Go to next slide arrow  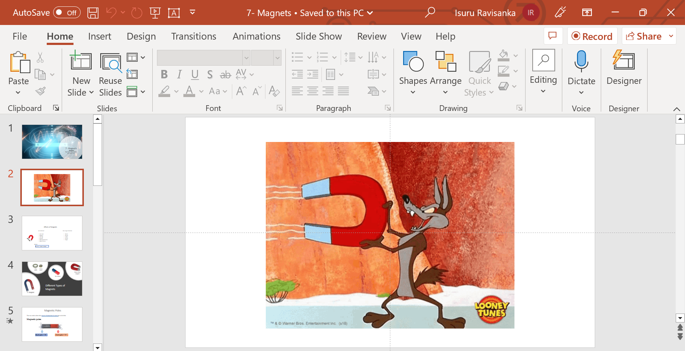(680, 337)
